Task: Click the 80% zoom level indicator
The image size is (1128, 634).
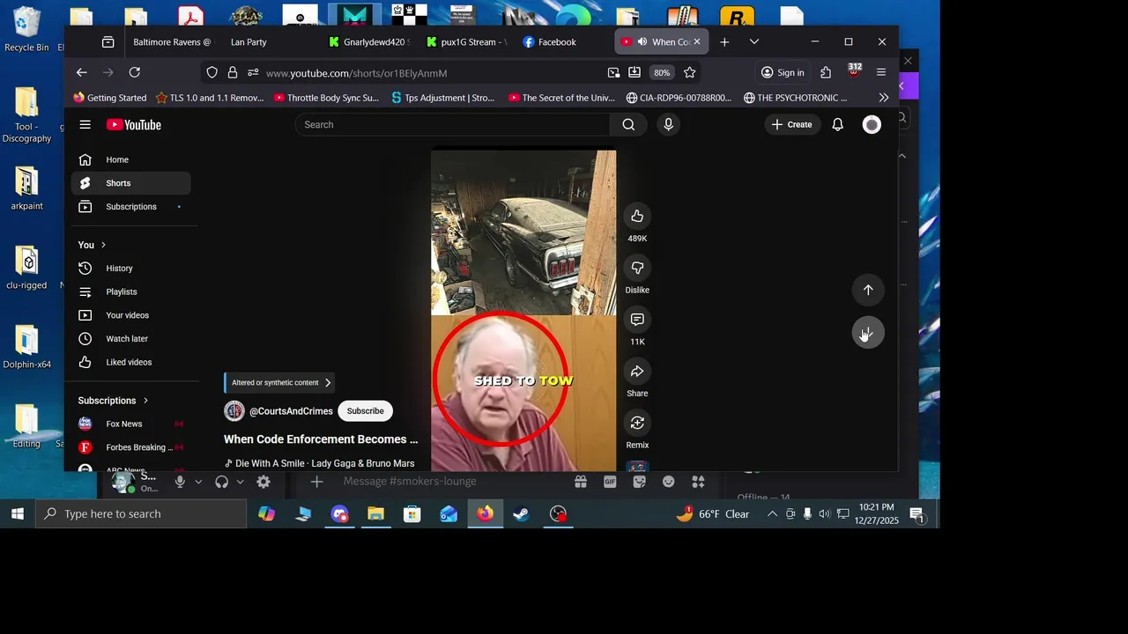Action: tap(662, 72)
